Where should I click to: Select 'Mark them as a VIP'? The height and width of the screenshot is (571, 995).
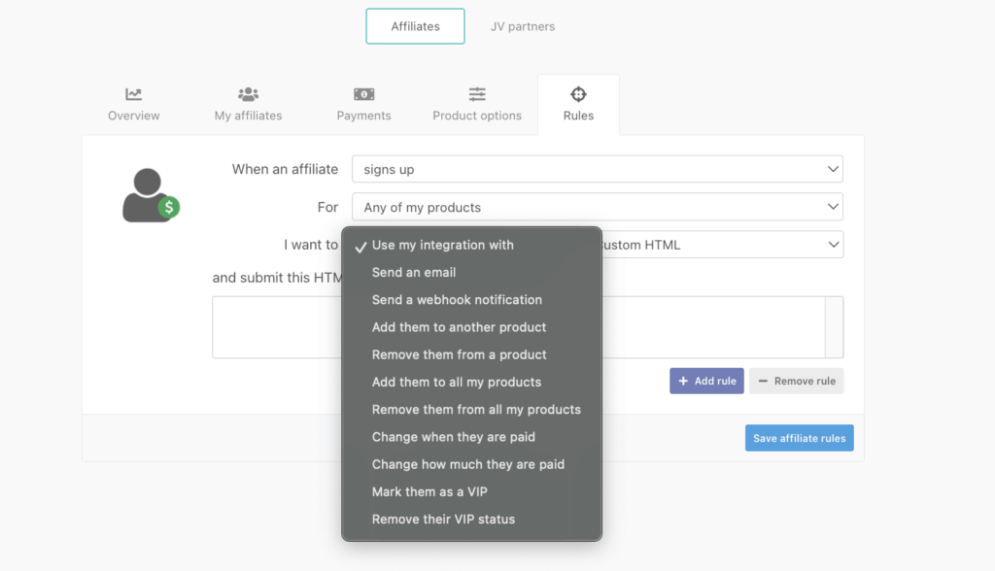coord(430,491)
